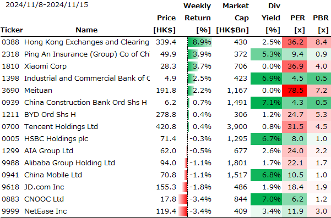Click the Meituan PER cell showing 78.5
This screenshot has height=218, width=331.
pyautogui.click(x=294, y=91)
